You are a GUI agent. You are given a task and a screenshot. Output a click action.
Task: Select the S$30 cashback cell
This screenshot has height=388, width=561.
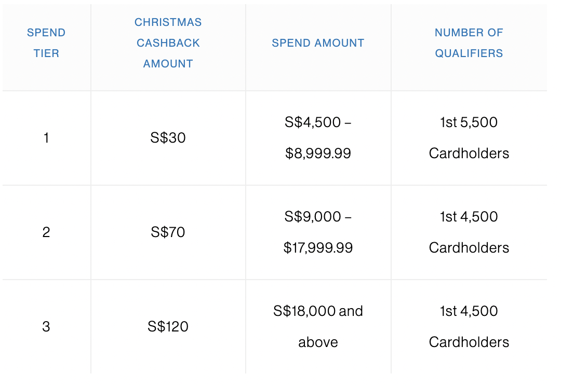(x=168, y=138)
